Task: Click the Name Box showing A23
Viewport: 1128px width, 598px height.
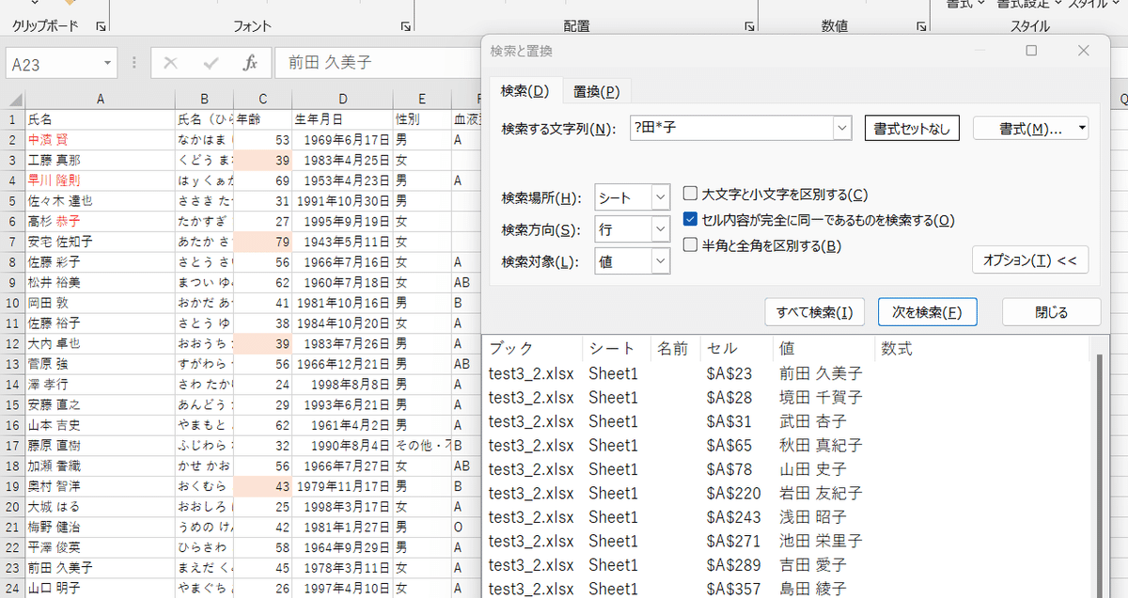Action: [x=55, y=64]
